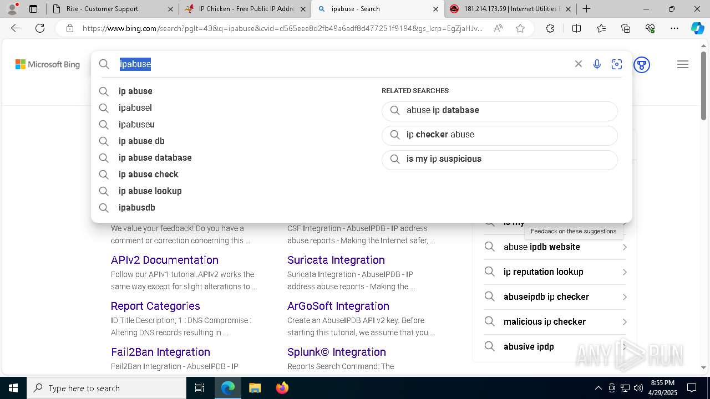The width and height of the screenshot is (710, 399).
Task: Open the tab actions menu icon
Action: [x=33, y=9]
